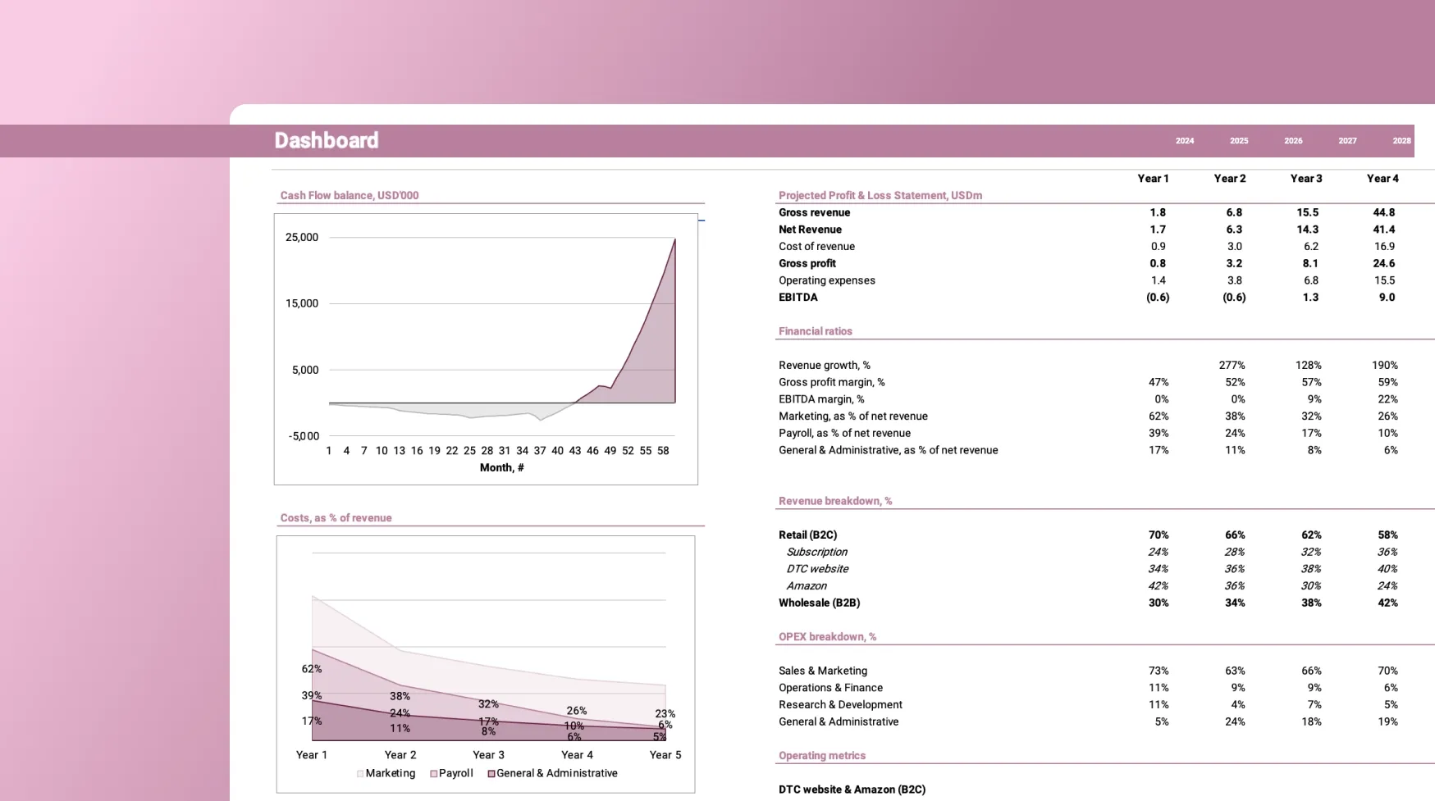1435x801 pixels.
Task: Select the Operating metrics heading
Action: (x=821, y=756)
